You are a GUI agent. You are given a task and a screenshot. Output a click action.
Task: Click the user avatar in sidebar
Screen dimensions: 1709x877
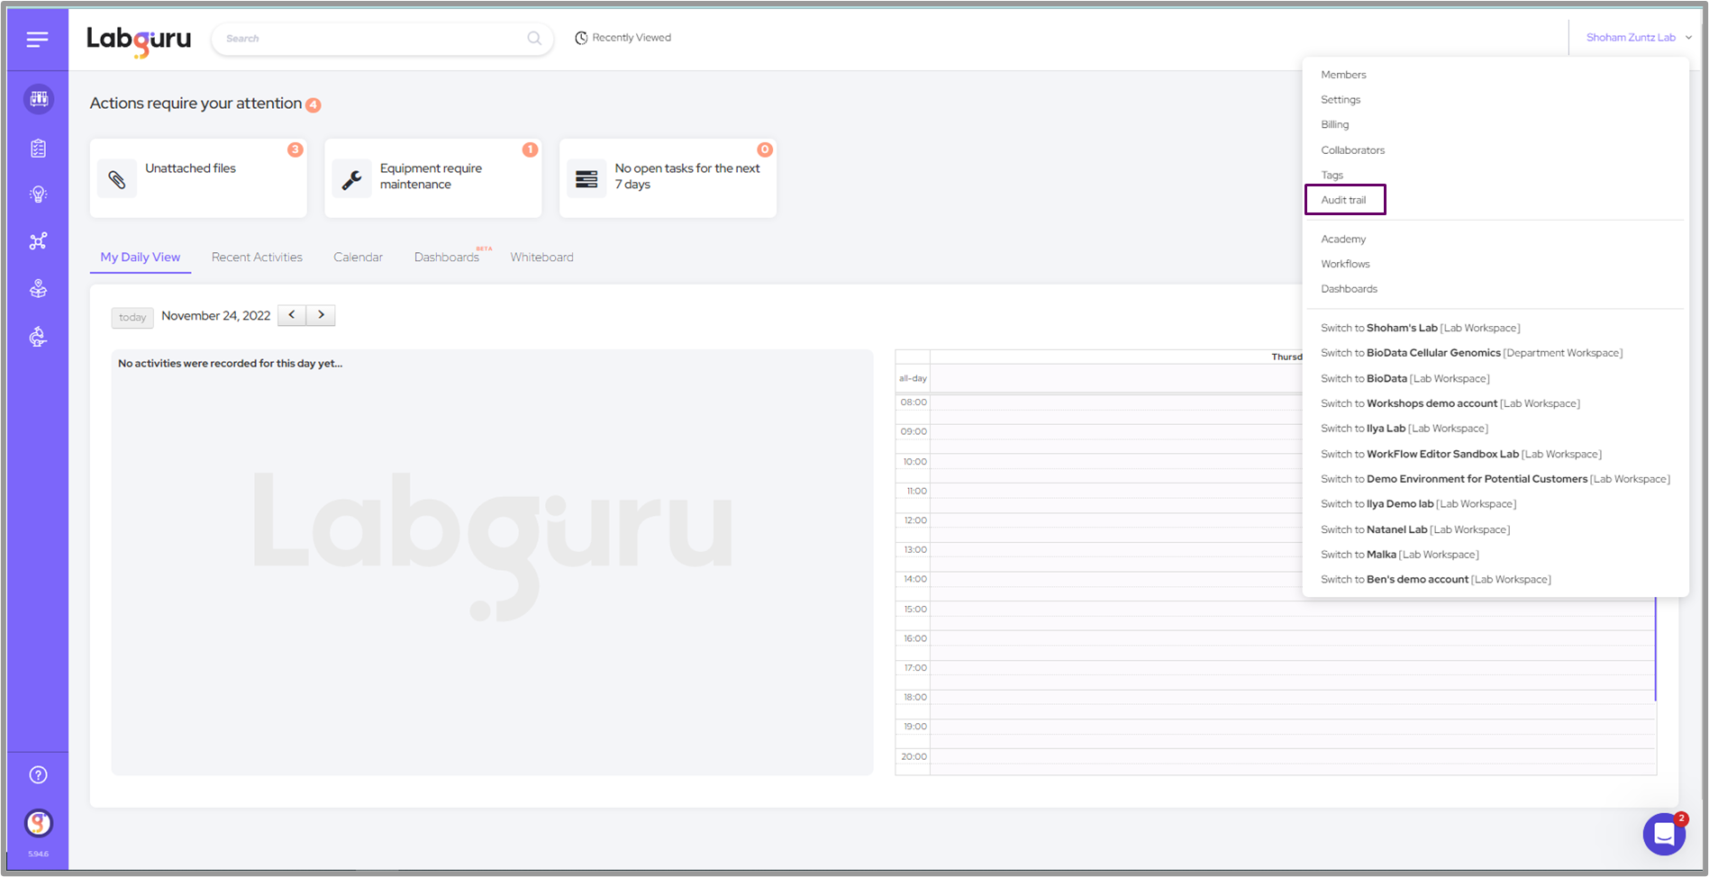38,823
